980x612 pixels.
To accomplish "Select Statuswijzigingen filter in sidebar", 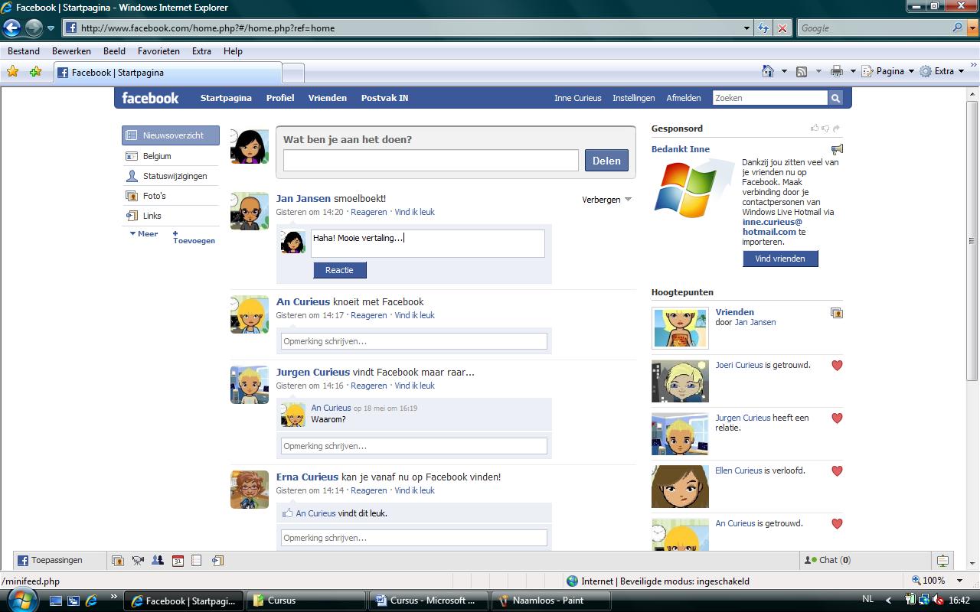I will tap(171, 176).
